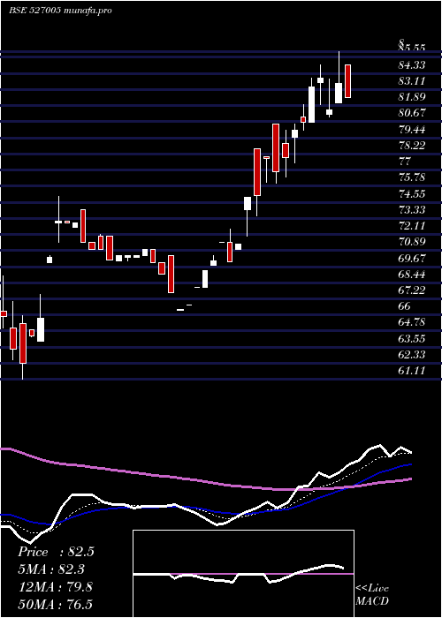
Task: Select the 61.11 price axis label
Action: point(412,371)
